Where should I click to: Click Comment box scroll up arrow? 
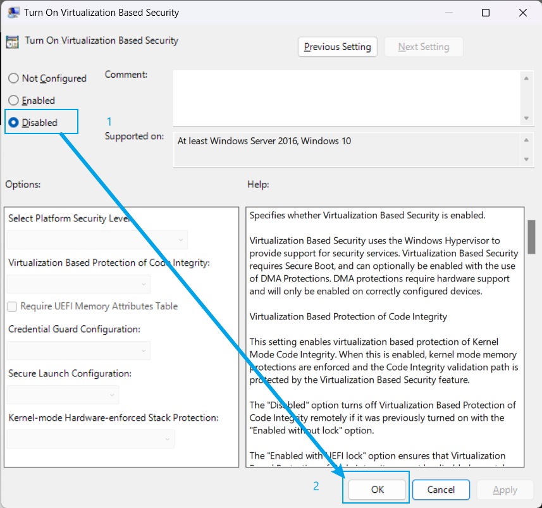526,78
